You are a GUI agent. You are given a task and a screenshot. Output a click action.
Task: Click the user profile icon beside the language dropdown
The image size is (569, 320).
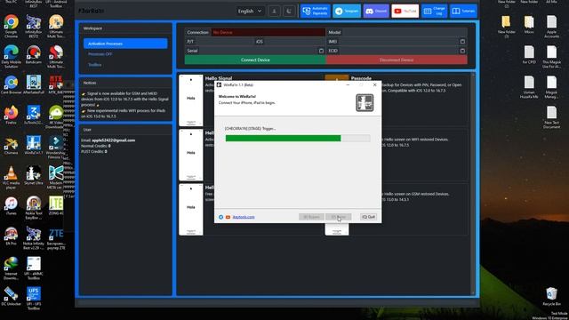tap(274, 12)
